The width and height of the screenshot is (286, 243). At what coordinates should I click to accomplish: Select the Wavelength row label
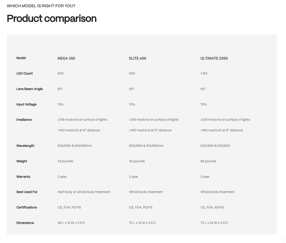(x=25, y=146)
